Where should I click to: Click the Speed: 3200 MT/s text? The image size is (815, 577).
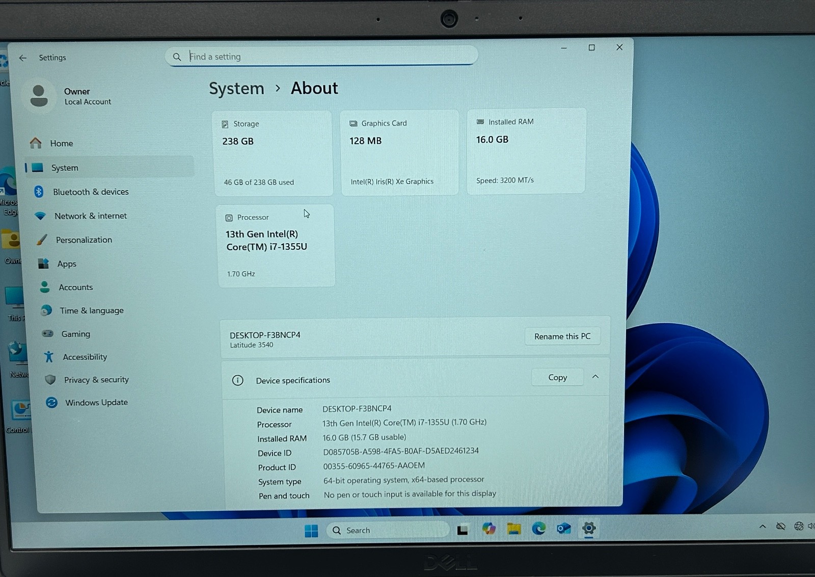[x=505, y=180]
